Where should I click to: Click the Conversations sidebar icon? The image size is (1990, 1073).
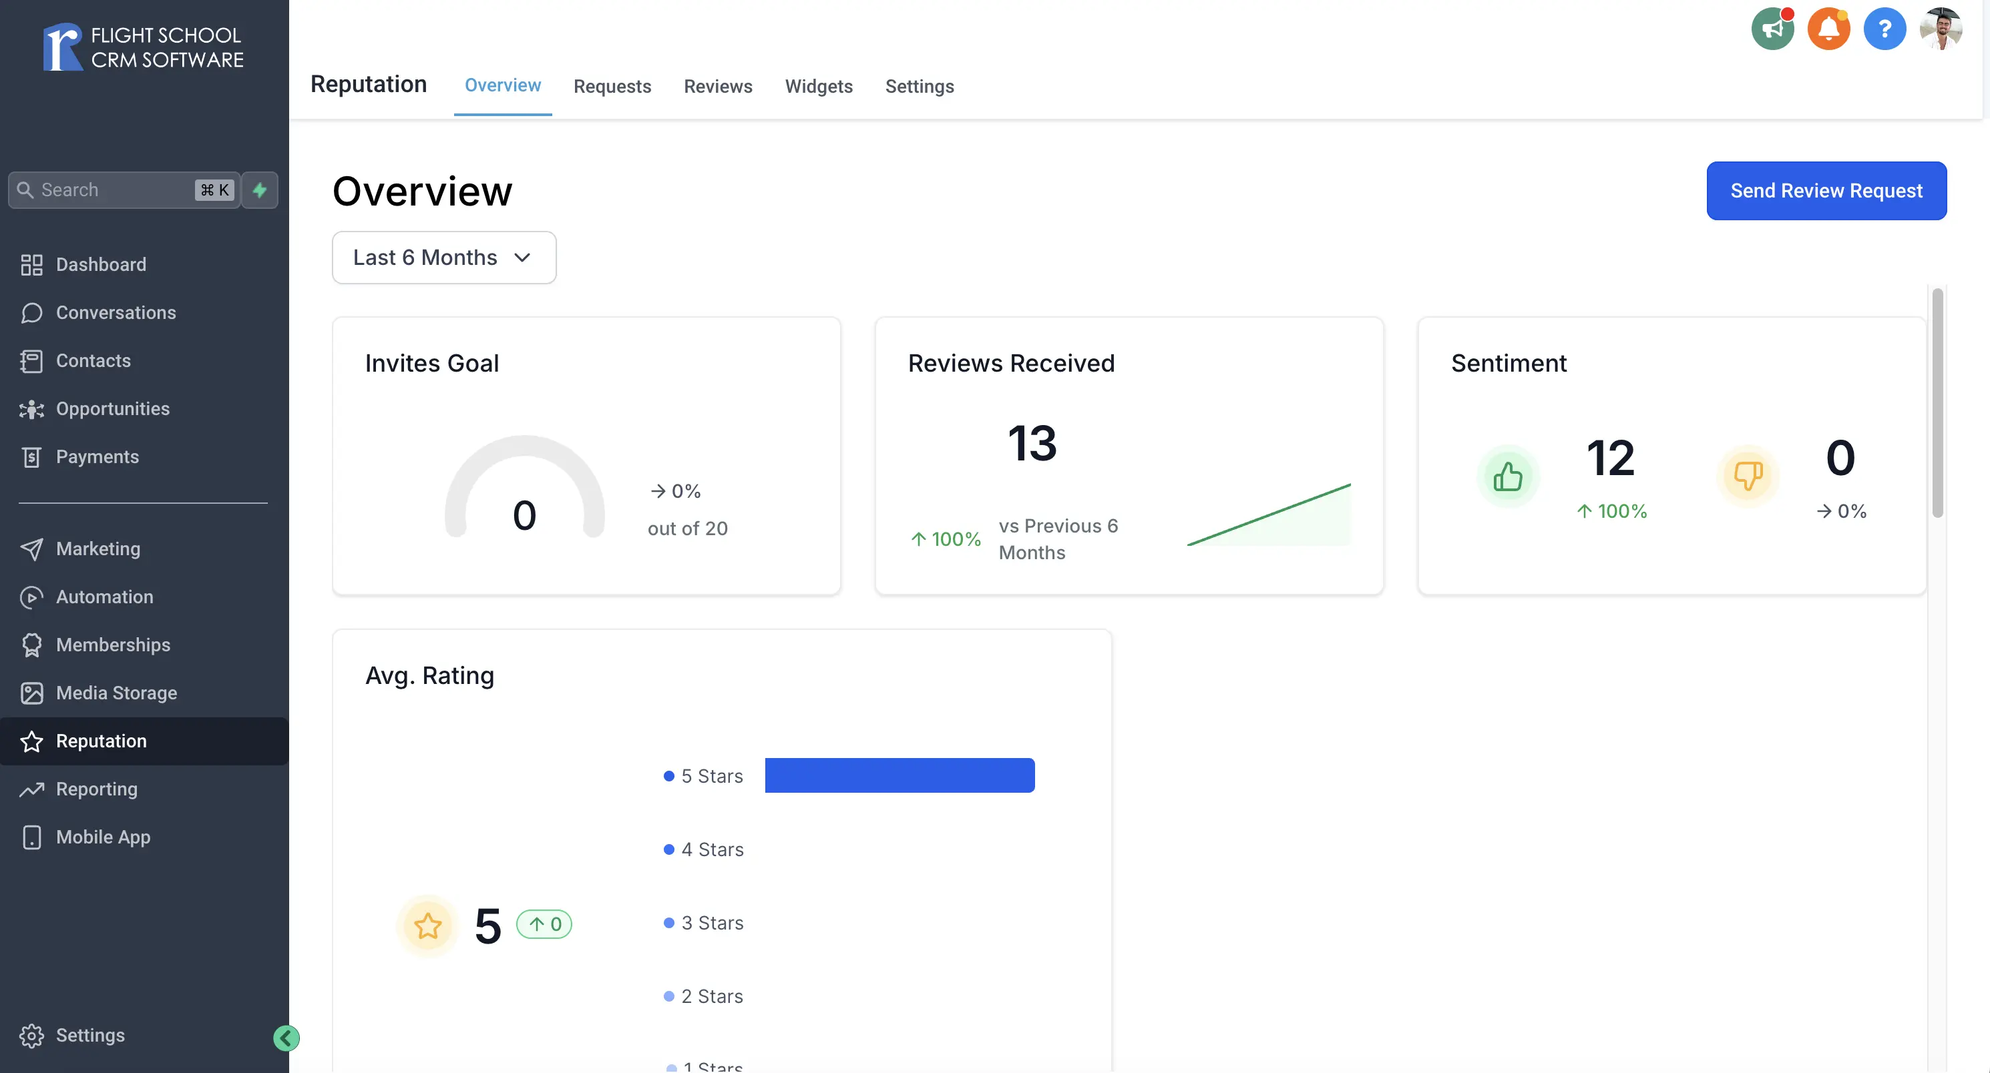(32, 313)
